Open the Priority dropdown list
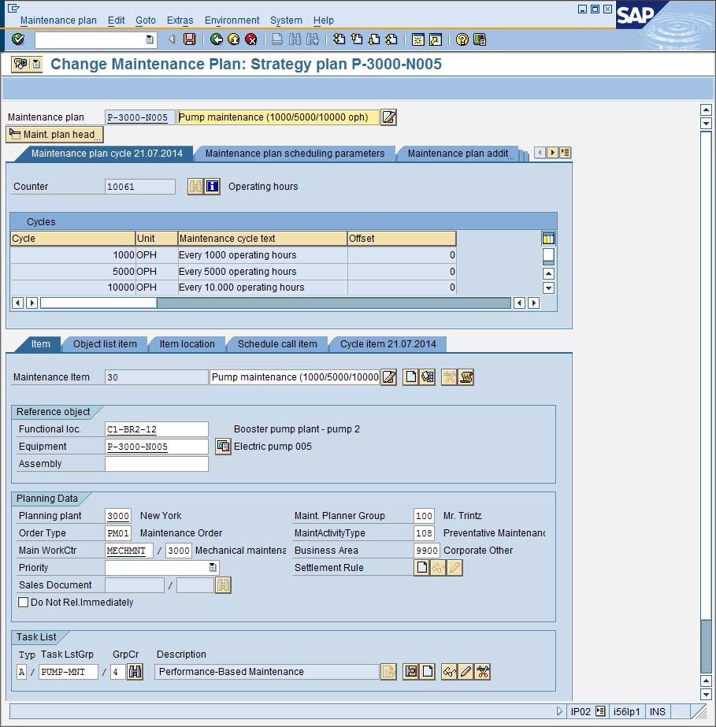The width and height of the screenshot is (716, 727). 213,568
